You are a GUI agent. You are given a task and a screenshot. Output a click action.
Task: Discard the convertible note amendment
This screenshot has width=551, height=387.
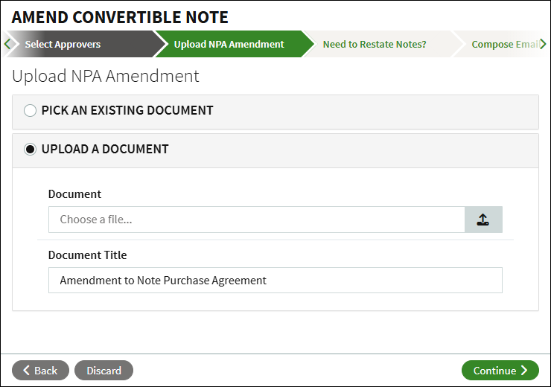103,371
